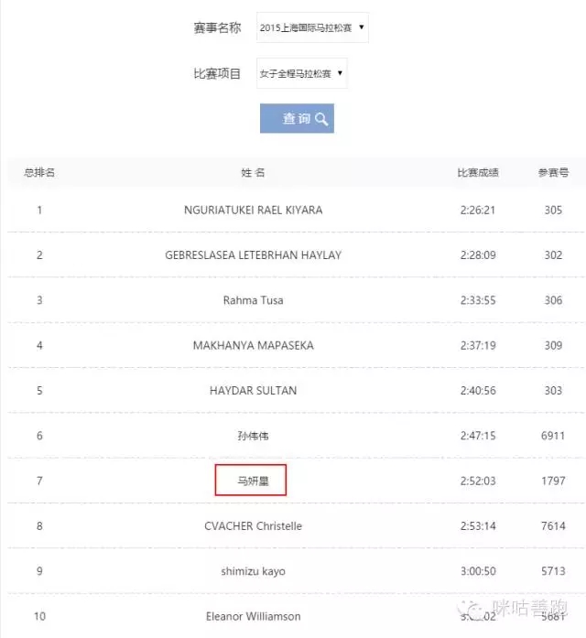Click the 查询 search button
Screen dimensions: 586x638
pyautogui.click(x=297, y=118)
